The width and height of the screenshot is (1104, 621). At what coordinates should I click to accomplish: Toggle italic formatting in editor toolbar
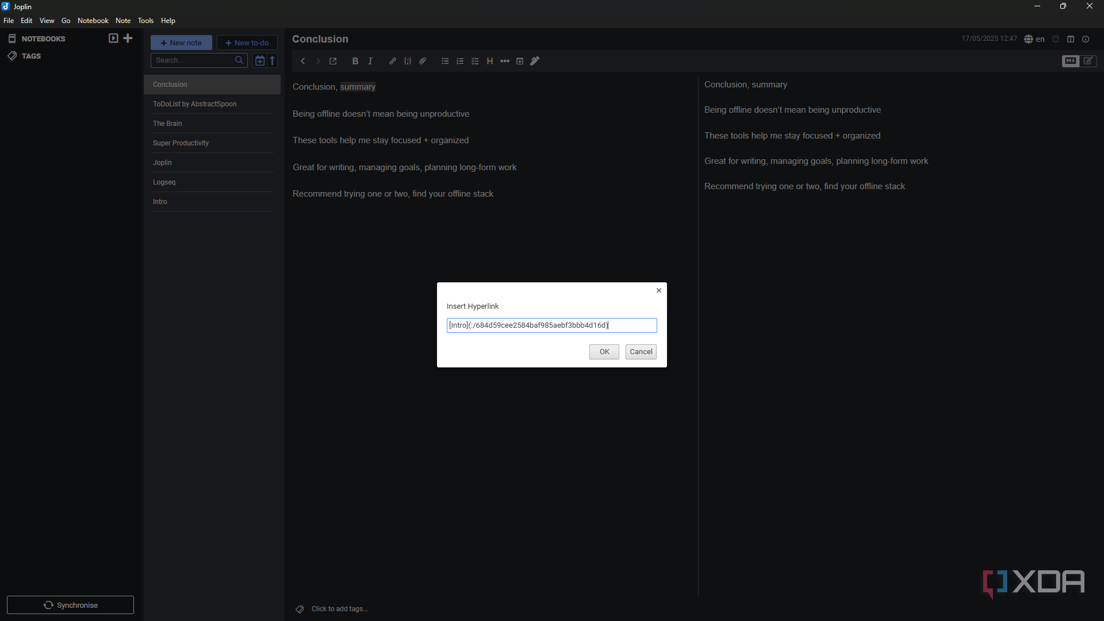[x=370, y=61]
